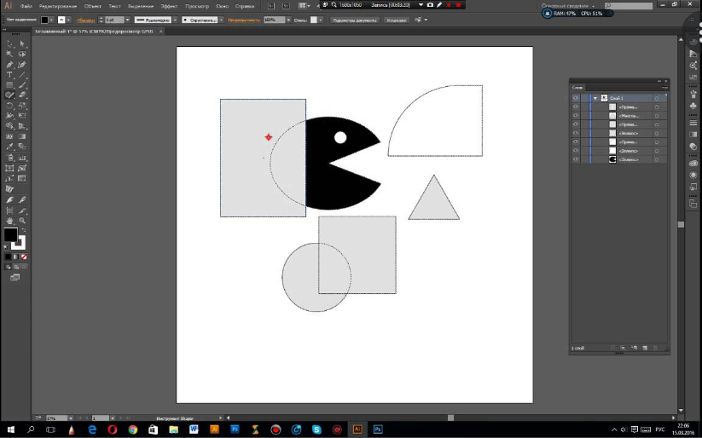Viewport: 702px width, 438px height.
Task: Collapse Слой 1 with its disclosure triangle
Action: coord(595,98)
